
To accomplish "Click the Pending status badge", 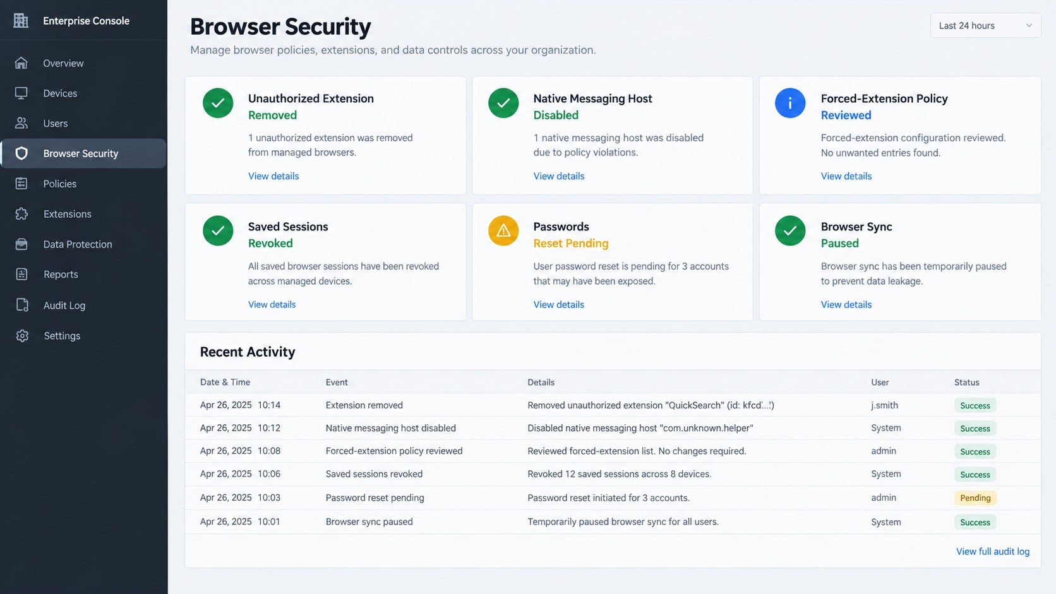I will (x=975, y=497).
